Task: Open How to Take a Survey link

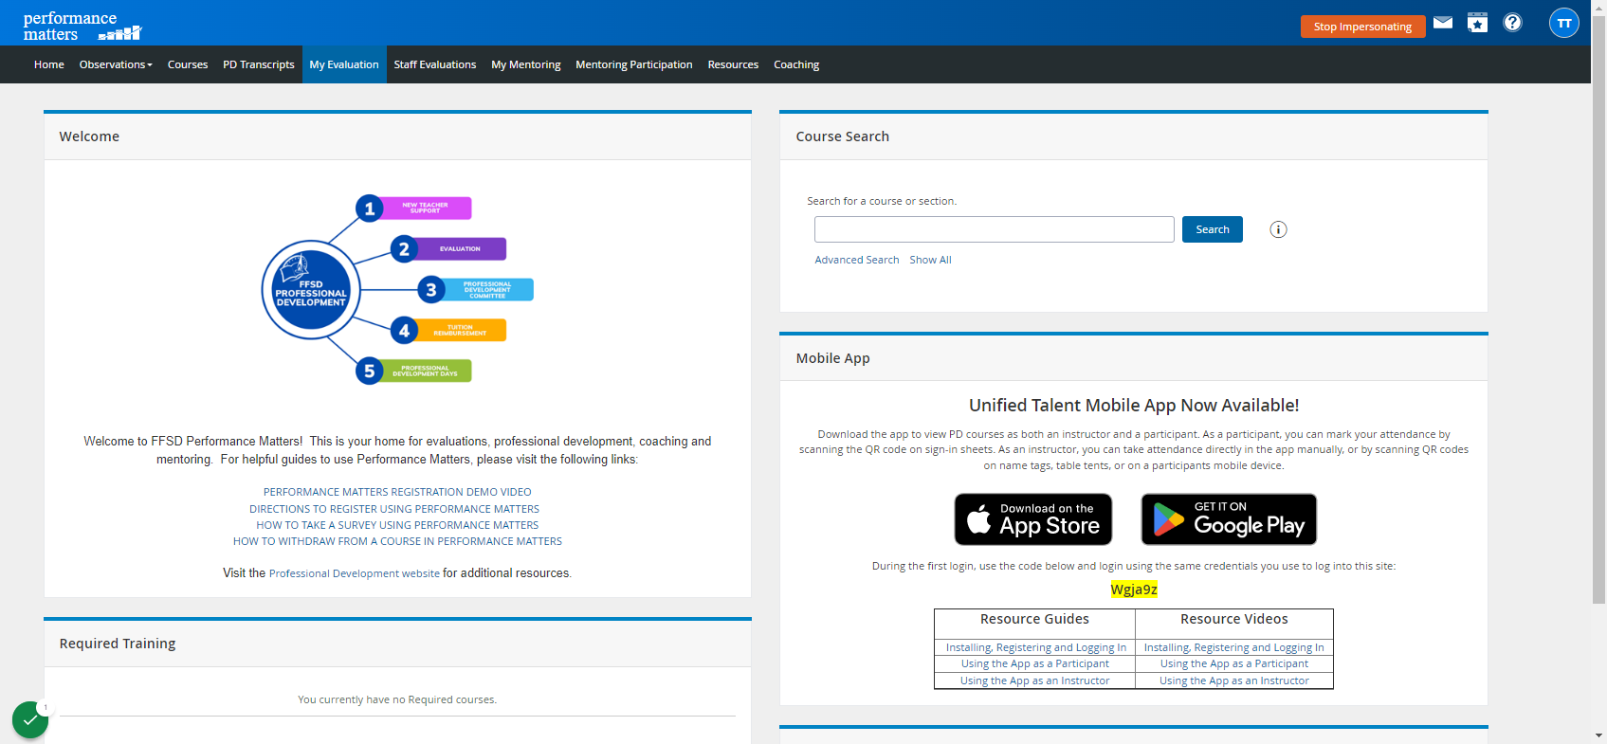Action: [x=397, y=525]
